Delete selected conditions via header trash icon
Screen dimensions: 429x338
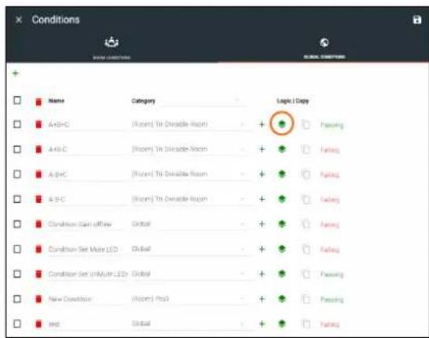tap(38, 101)
